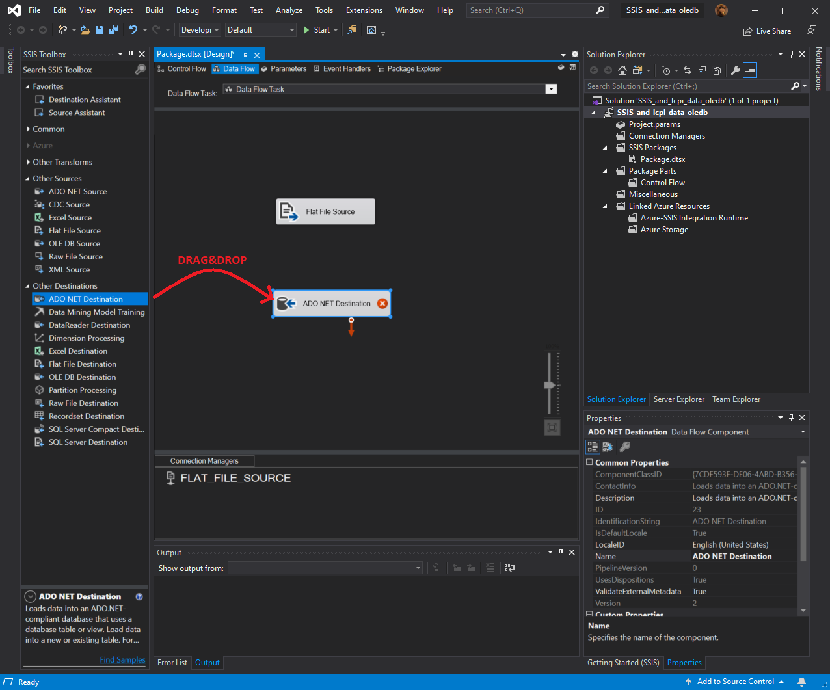Collapse the Other Destinations group
830x690 pixels.
27,286
